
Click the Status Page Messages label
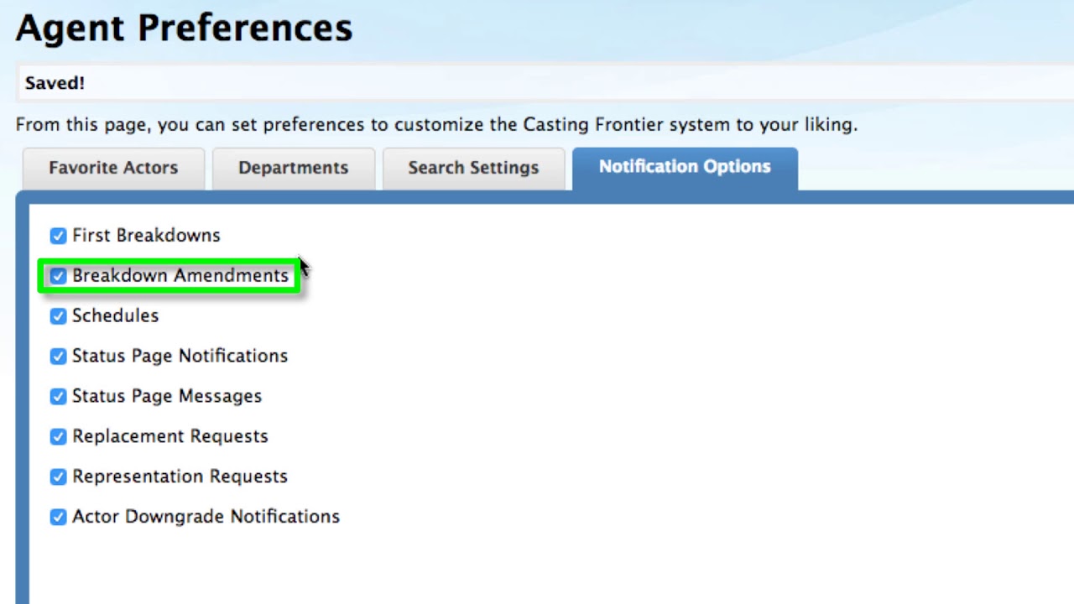coord(167,397)
